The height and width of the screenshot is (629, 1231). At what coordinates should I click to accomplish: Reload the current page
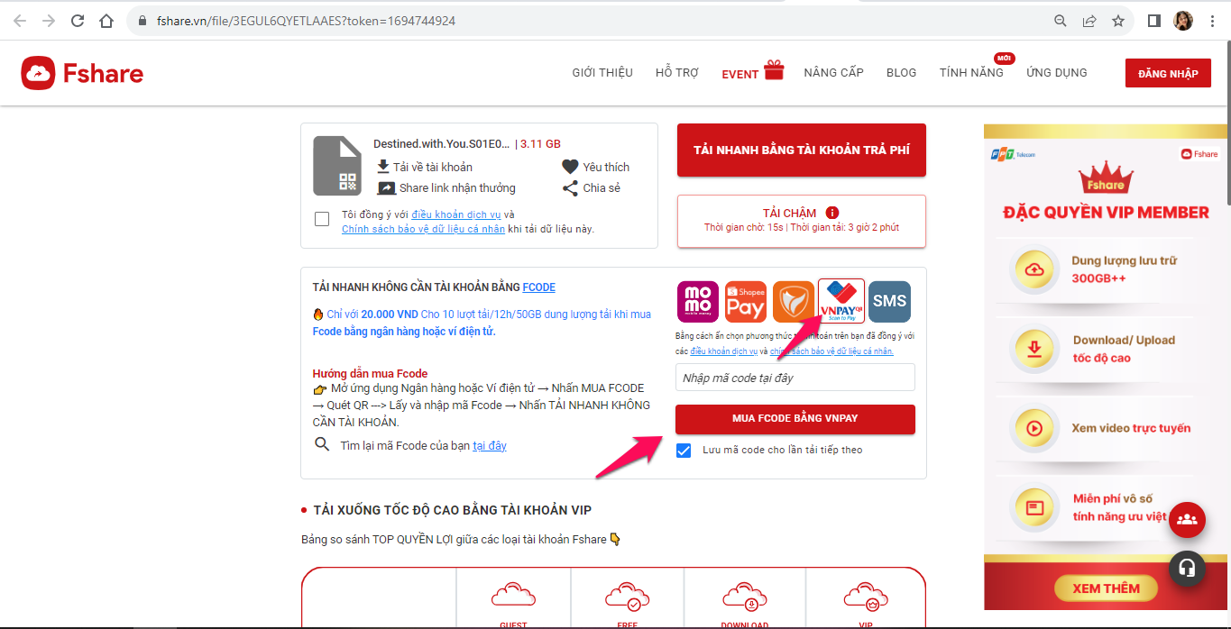(78, 21)
